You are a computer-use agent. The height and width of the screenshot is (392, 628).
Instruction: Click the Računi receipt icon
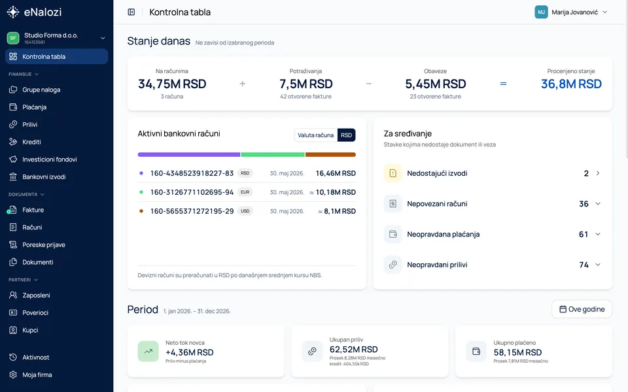click(x=13, y=227)
